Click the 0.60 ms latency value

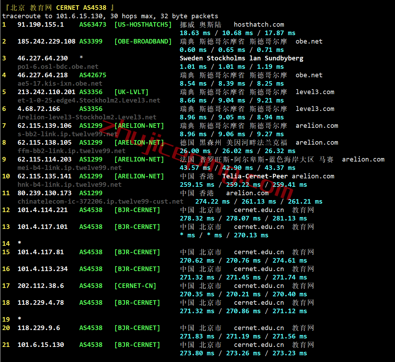click(193, 50)
